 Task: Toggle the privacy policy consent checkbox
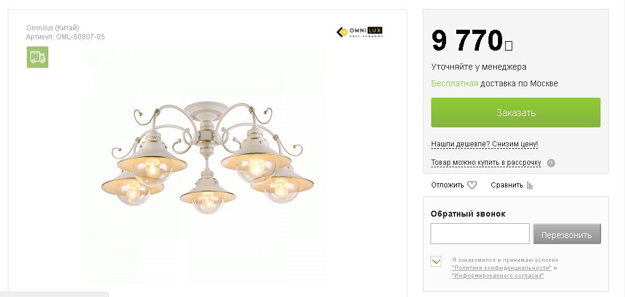pyautogui.click(x=436, y=261)
